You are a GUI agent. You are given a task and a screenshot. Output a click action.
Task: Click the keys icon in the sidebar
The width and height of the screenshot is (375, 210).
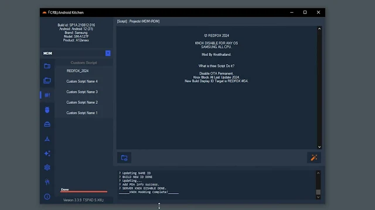(47, 182)
